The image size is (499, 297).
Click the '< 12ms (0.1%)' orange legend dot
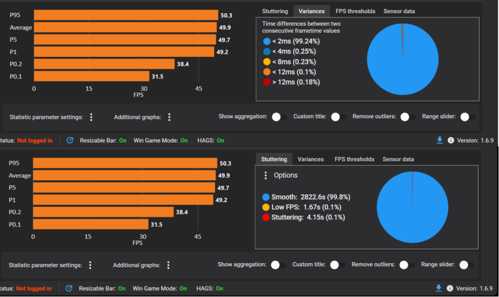(267, 72)
